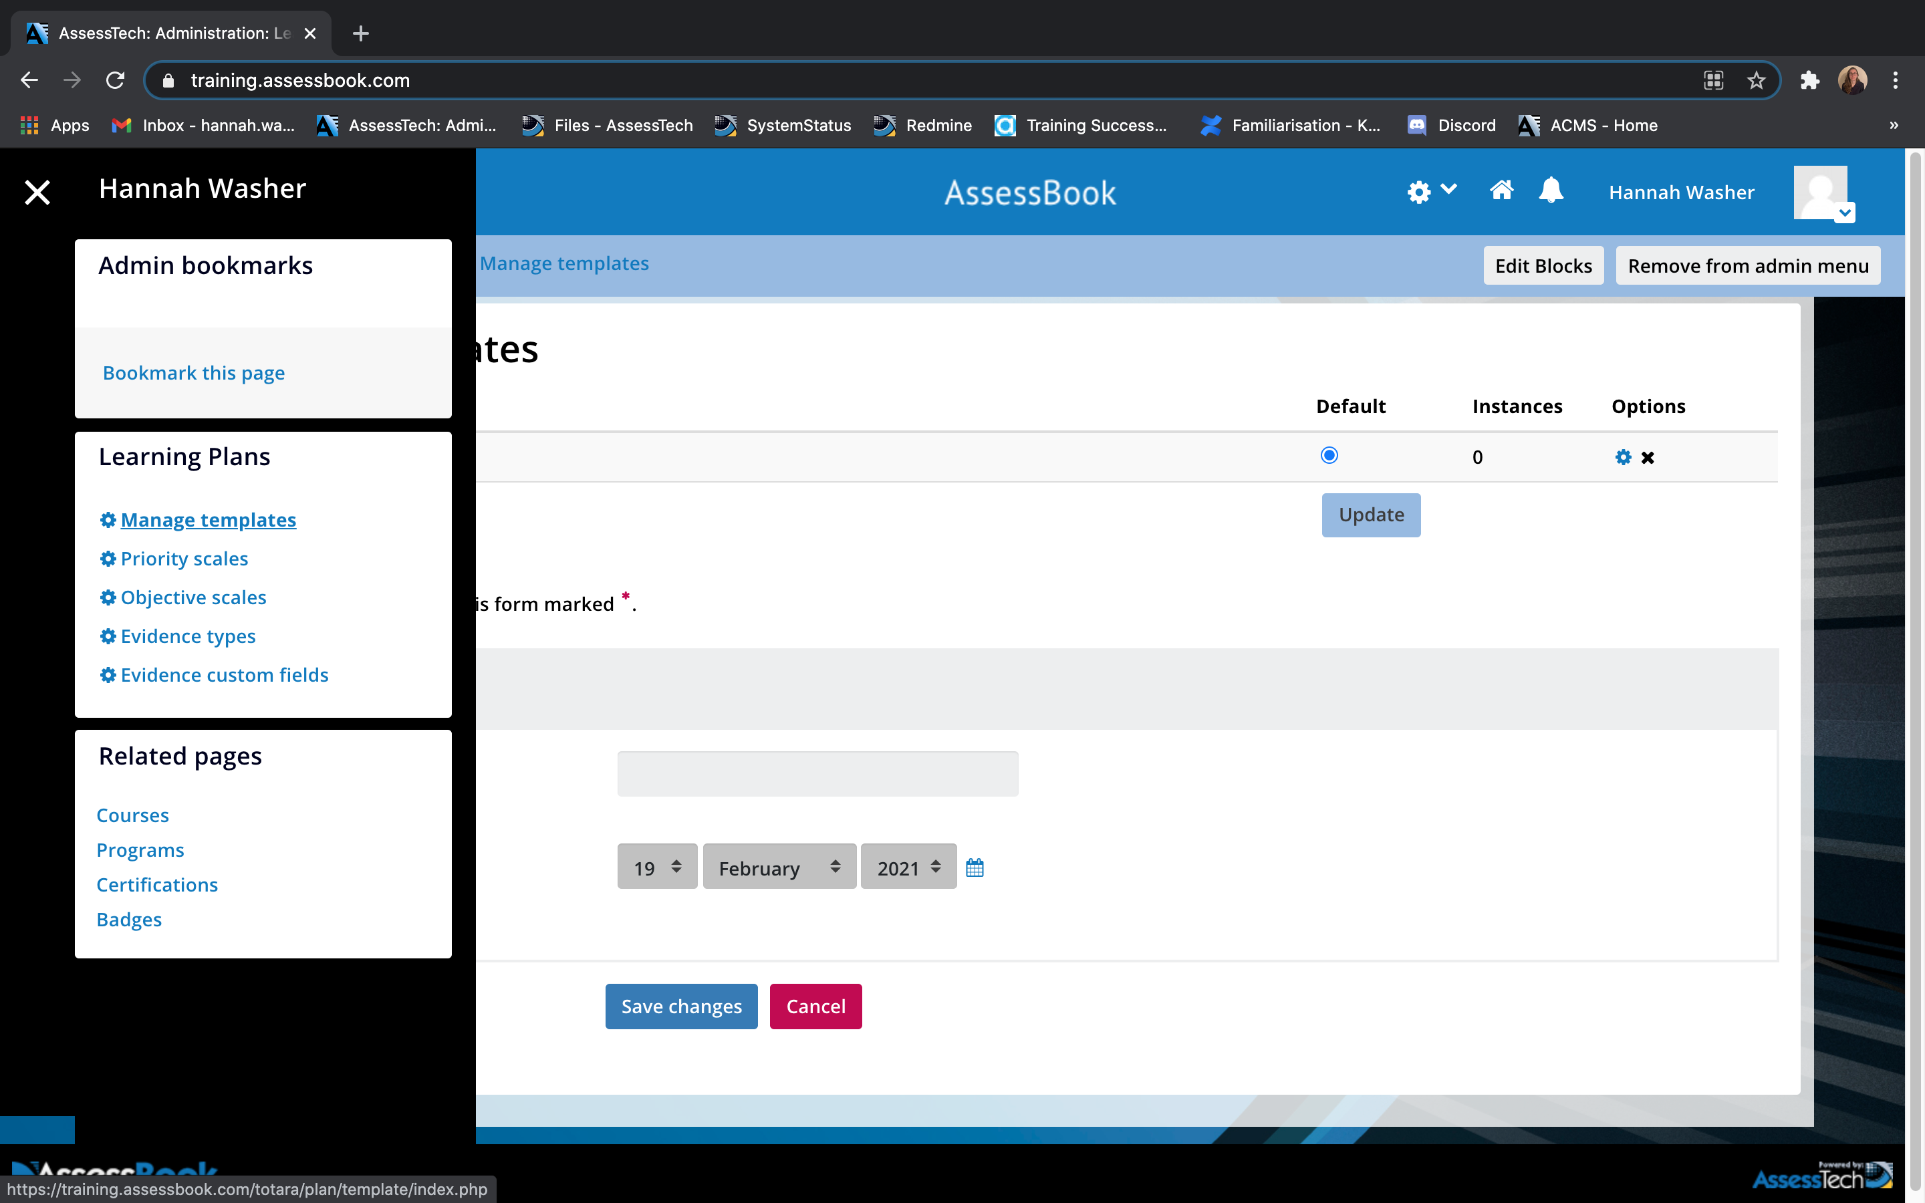Open Evidence custom fields link
The image size is (1925, 1203).
[225, 675]
